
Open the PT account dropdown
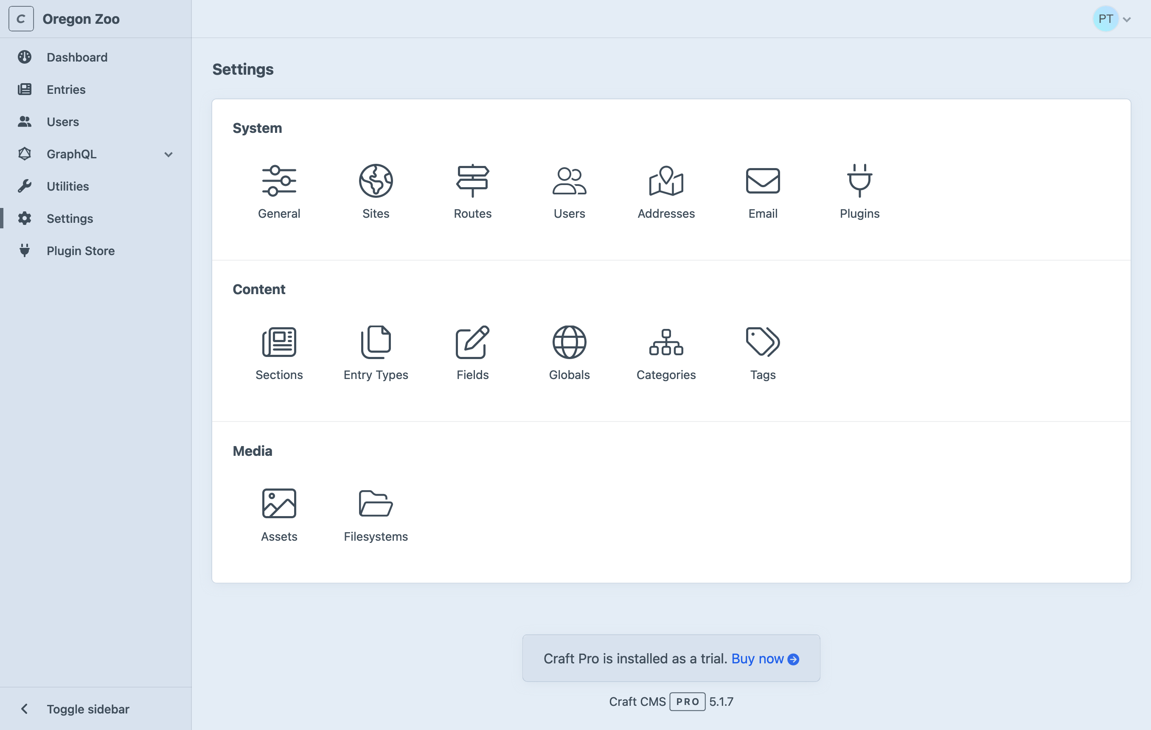pos(1113,19)
